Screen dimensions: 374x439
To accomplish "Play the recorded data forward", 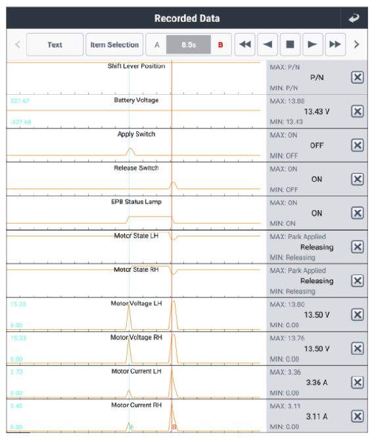I will tap(312, 45).
